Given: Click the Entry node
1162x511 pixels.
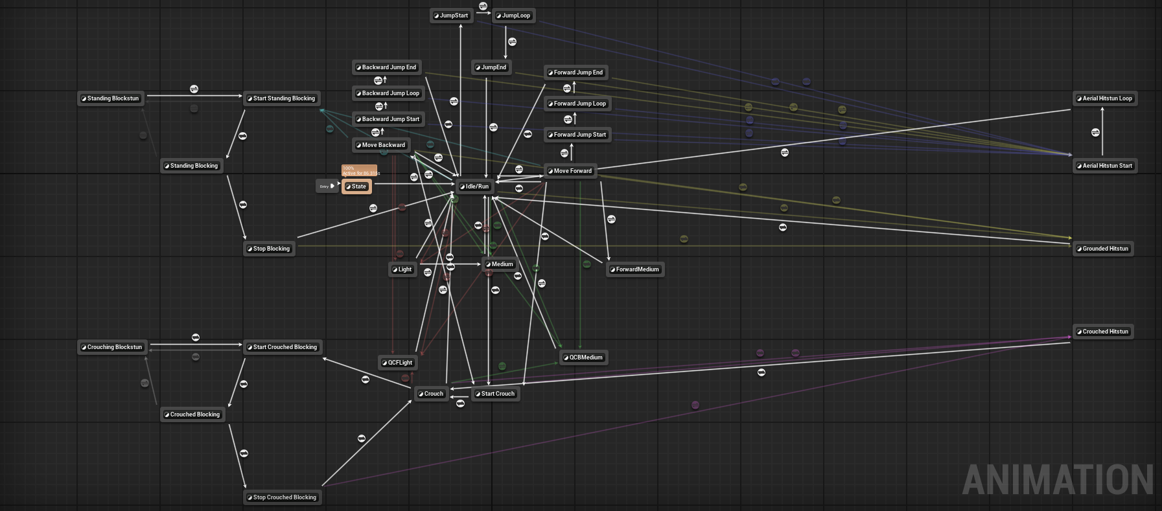Looking at the screenshot, I should pyautogui.click(x=327, y=187).
